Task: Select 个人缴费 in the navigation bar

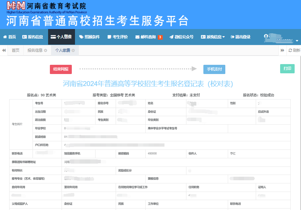Action: 61,37
